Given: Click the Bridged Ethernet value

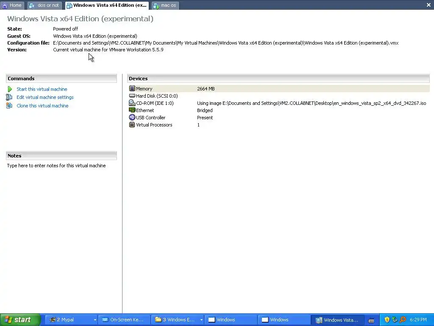Looking at the screenshot, I should (205, 110).
